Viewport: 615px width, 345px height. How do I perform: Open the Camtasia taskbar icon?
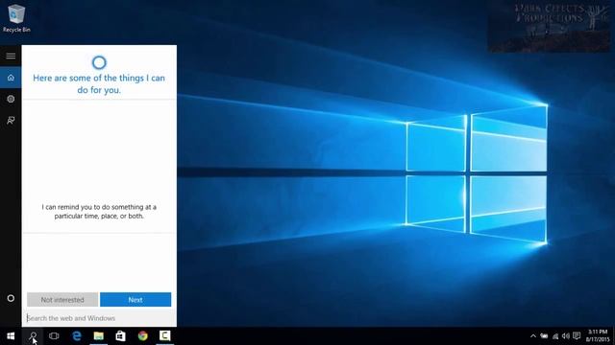click(x=164, y=336)
